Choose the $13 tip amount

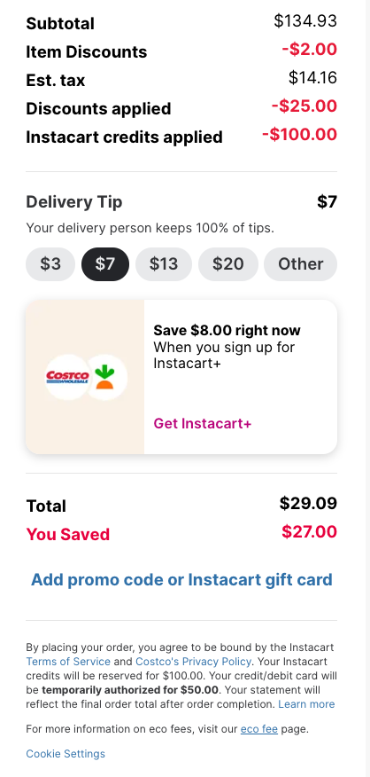pyautogui.click(x=164, y=264)
